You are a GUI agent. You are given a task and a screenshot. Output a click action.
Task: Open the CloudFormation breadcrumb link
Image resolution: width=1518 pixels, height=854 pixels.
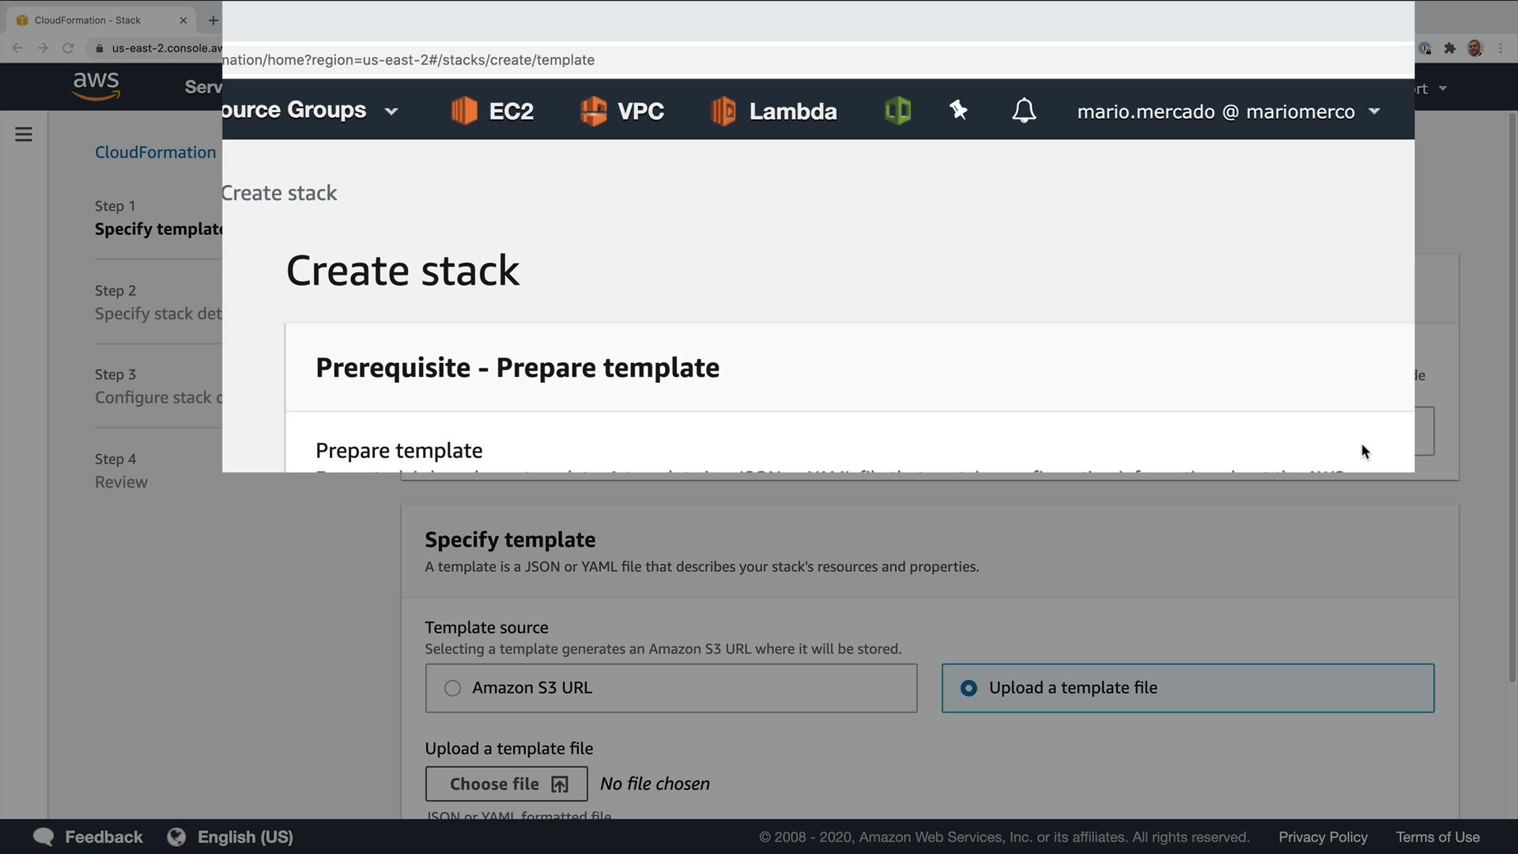pyautogui.click(x=155, y=153)
